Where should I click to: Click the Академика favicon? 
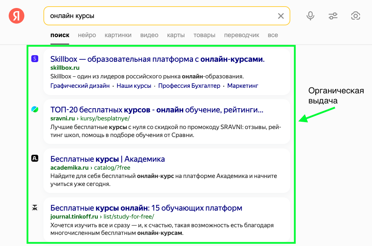(x=35, y=158)
